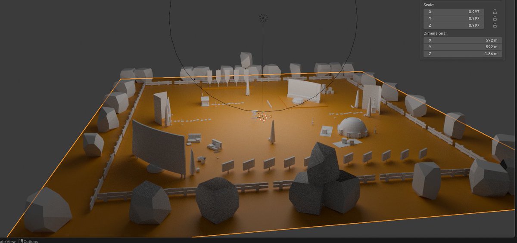Toggle the Scale Z lock icon
517x243 pixels.
click(495, 25)
